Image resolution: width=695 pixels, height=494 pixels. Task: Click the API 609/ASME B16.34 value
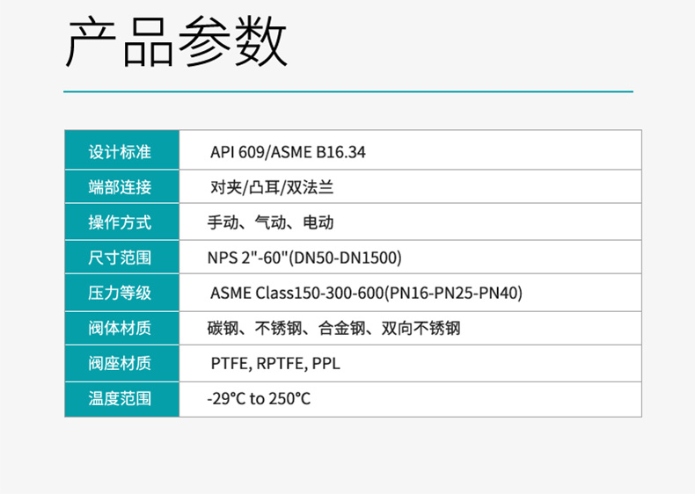(288, 152)
